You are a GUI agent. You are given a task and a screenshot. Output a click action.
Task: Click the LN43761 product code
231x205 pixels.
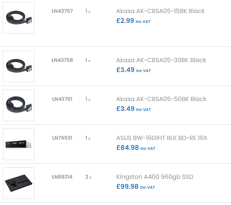point(62,99)
